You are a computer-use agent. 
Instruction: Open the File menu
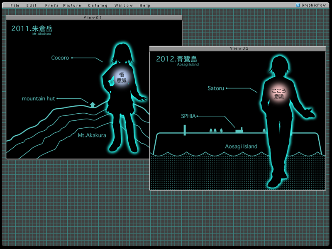(15, 5)
